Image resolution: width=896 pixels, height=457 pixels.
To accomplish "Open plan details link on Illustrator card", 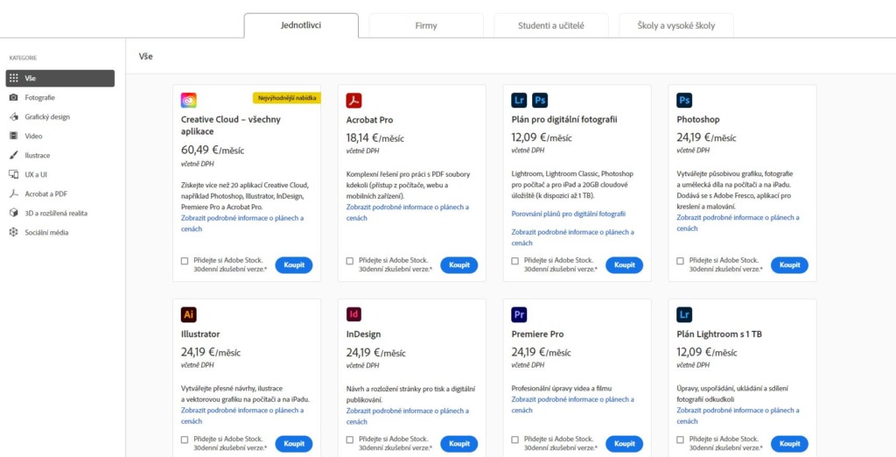I will point(242,416).
